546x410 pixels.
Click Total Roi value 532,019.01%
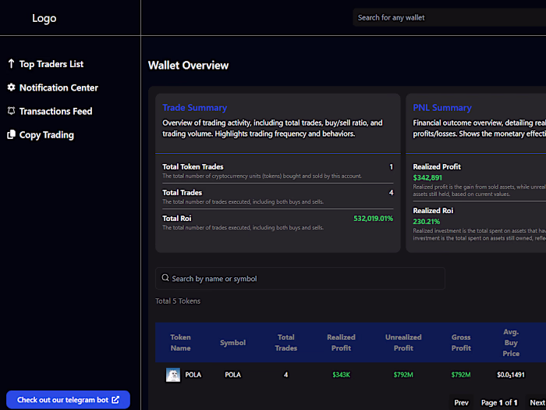374,218
